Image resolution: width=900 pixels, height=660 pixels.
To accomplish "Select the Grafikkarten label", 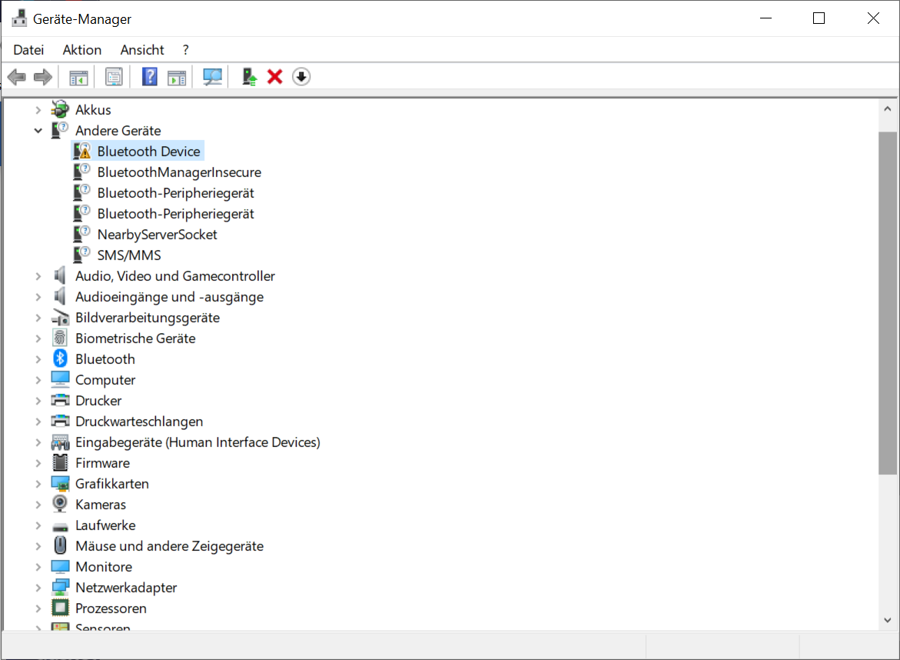I will tap(112, 484).
